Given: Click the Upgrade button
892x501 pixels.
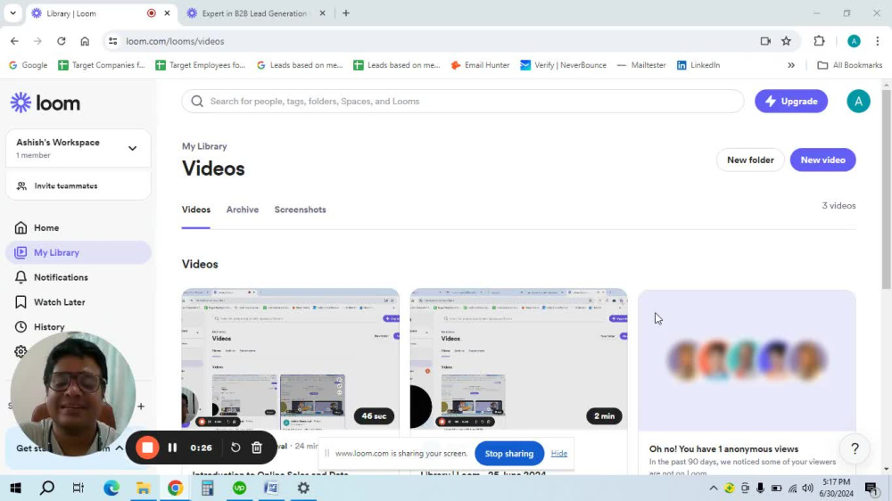Looking at the screenshot, I should [790, 102].
